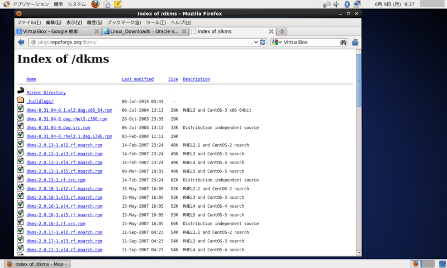The image size is (447, 268).
Task: Click the date and time clock
Action: pyautogui.click(x=394, y=4)
